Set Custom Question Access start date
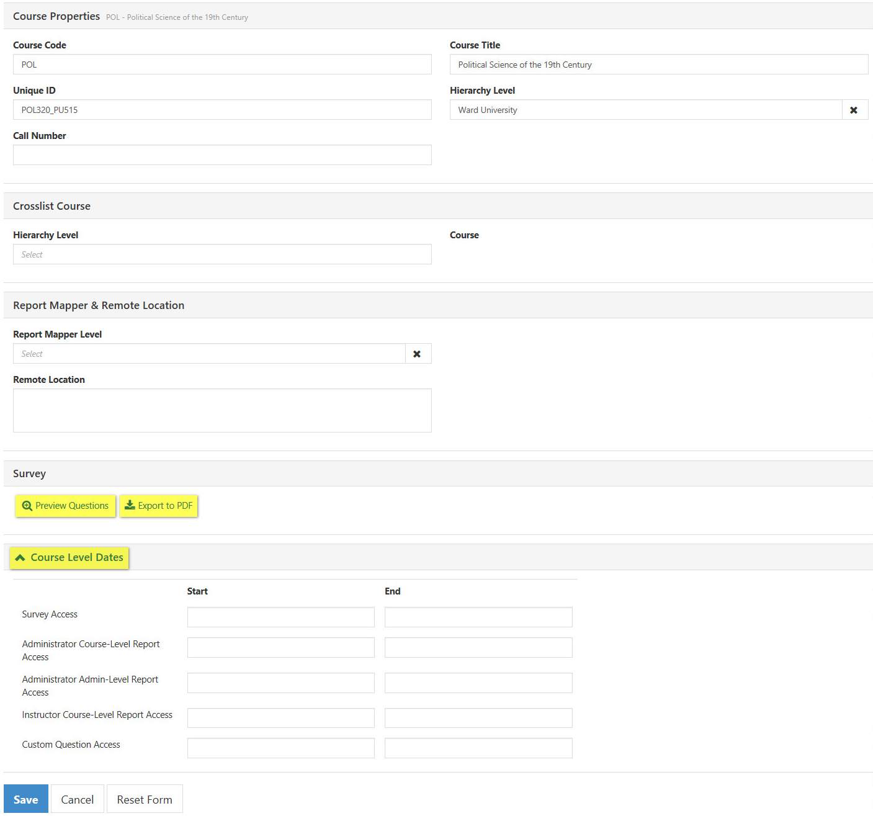This screenshot has height=816, width=873. pyautogui.click(x=281, y=748)
